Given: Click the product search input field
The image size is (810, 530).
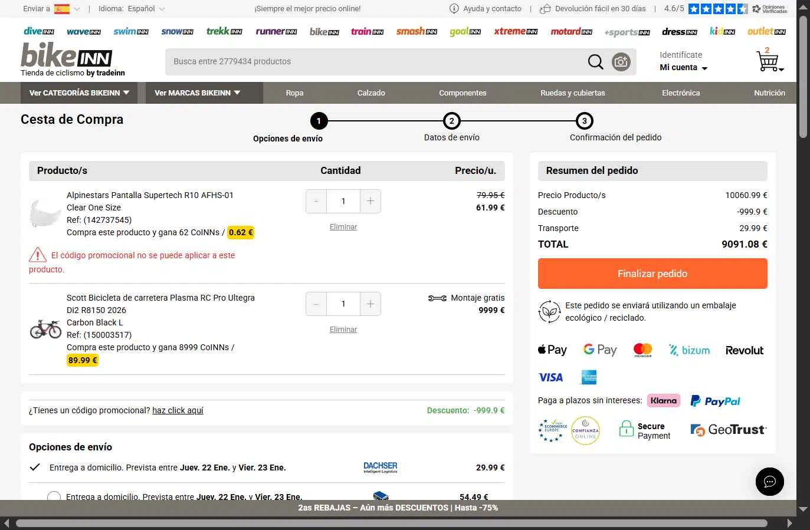Looking at the screenshot, I should point(375,61).
